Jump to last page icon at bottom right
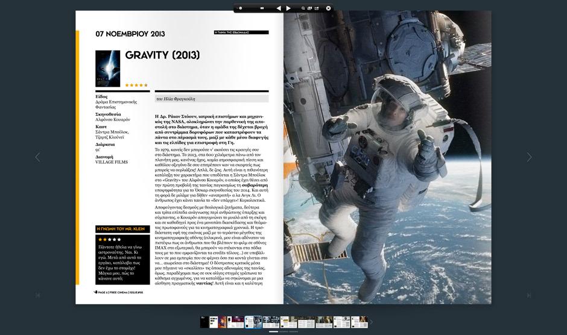The image size is (567, 335). point(529,295)
